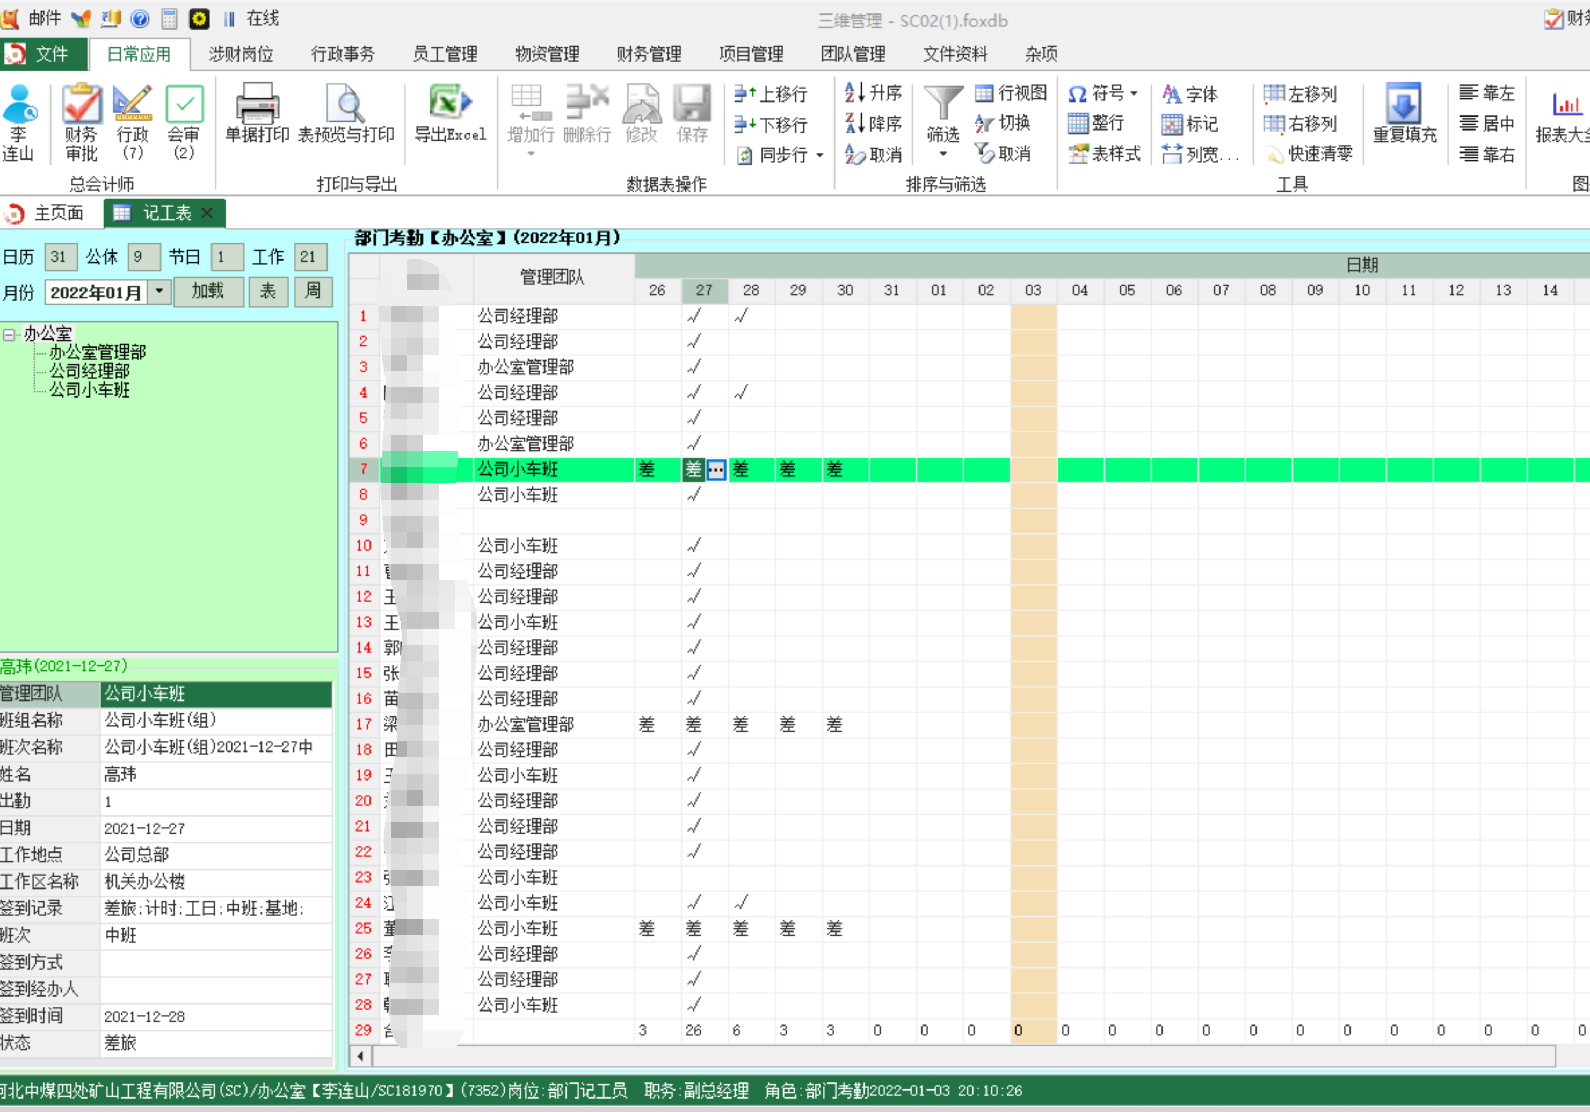Click the 周 button

[x=313, y=292]
